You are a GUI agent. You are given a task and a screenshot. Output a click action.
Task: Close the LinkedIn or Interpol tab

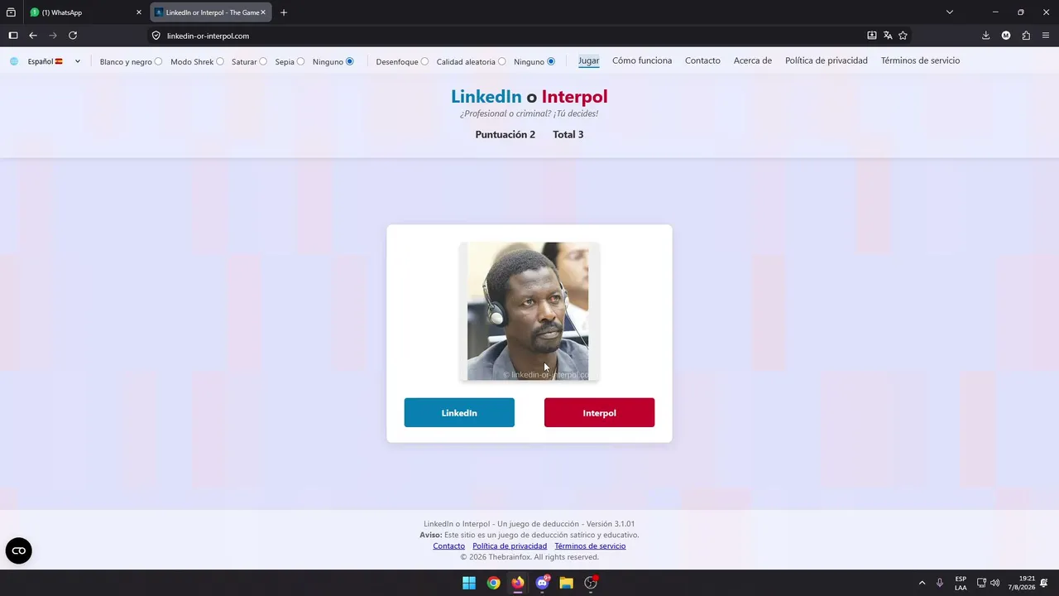click(263, 12)
